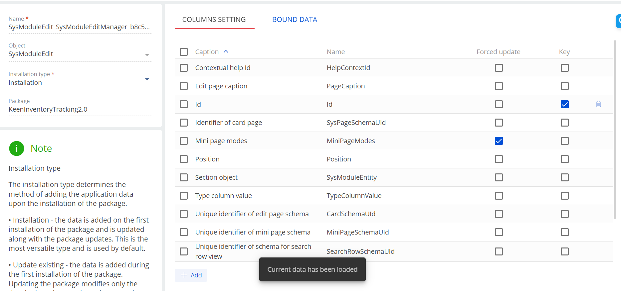Screen dimensions: 621x291
Task: Click the plus icon in Add button
Action: tap(184, 275)
